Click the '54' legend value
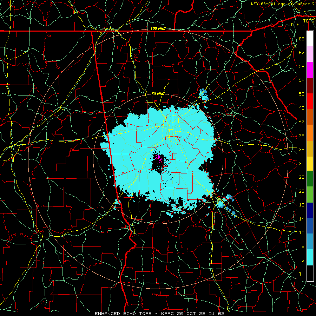 point(302,80)
